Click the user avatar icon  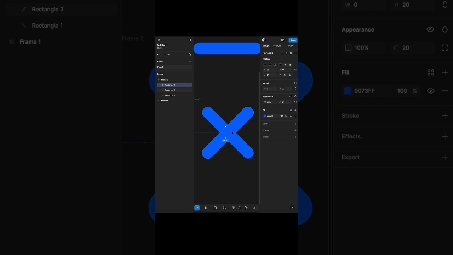264,40
